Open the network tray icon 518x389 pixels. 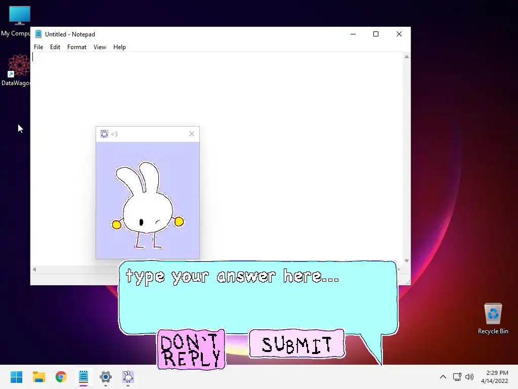(457, 377)
